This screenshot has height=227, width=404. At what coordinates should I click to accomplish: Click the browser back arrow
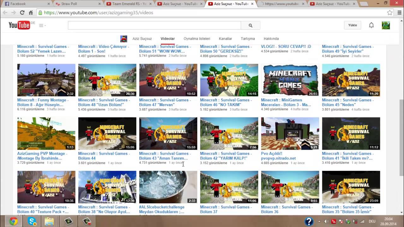[x=5, y=13]
